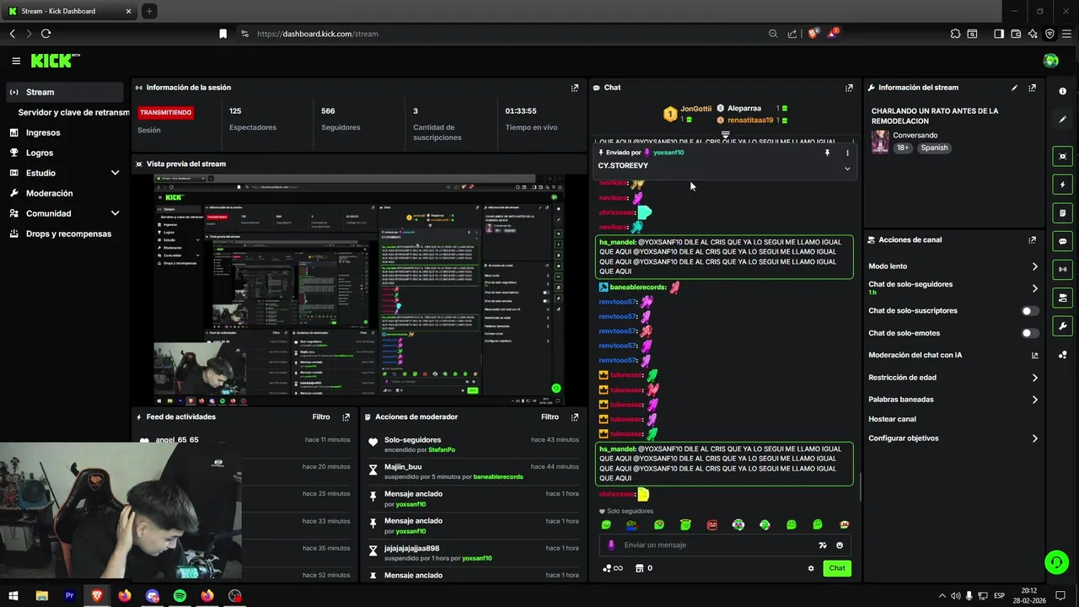The height and width of the screenshot is (607, 1079).
Task: Go to Moderación sidebar item
Action: (x=49, y=193)
